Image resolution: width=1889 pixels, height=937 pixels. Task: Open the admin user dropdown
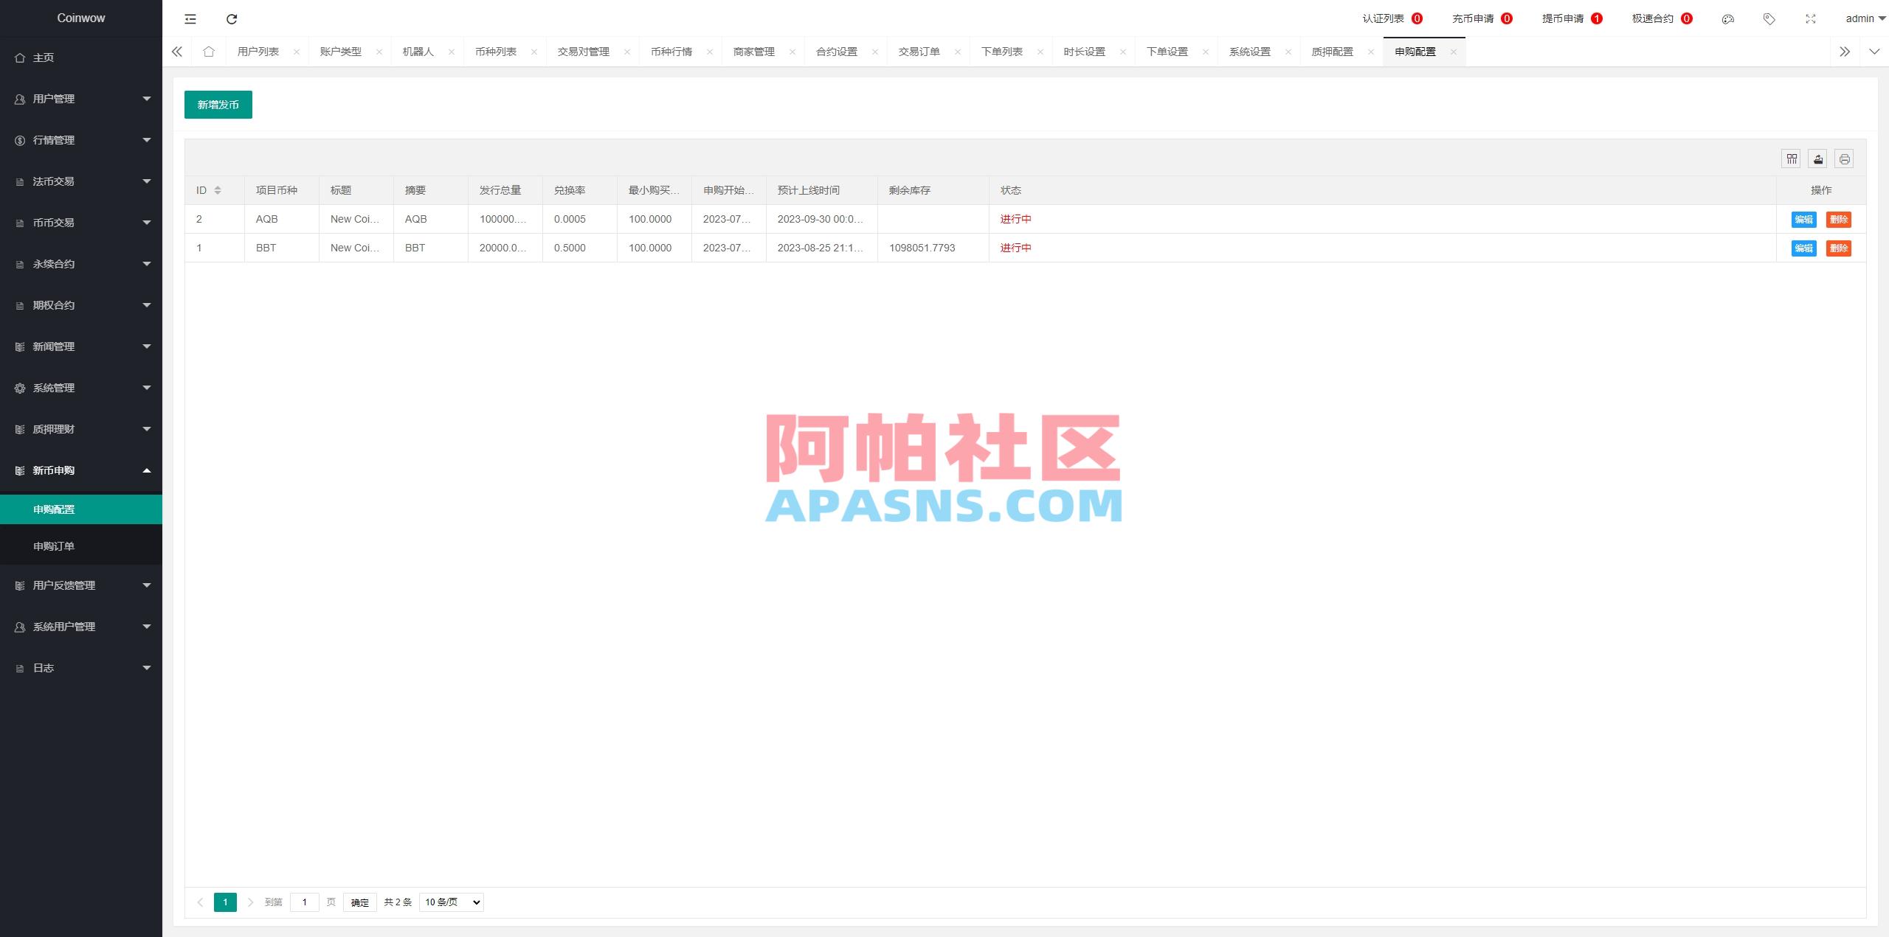pos(1865,19)
